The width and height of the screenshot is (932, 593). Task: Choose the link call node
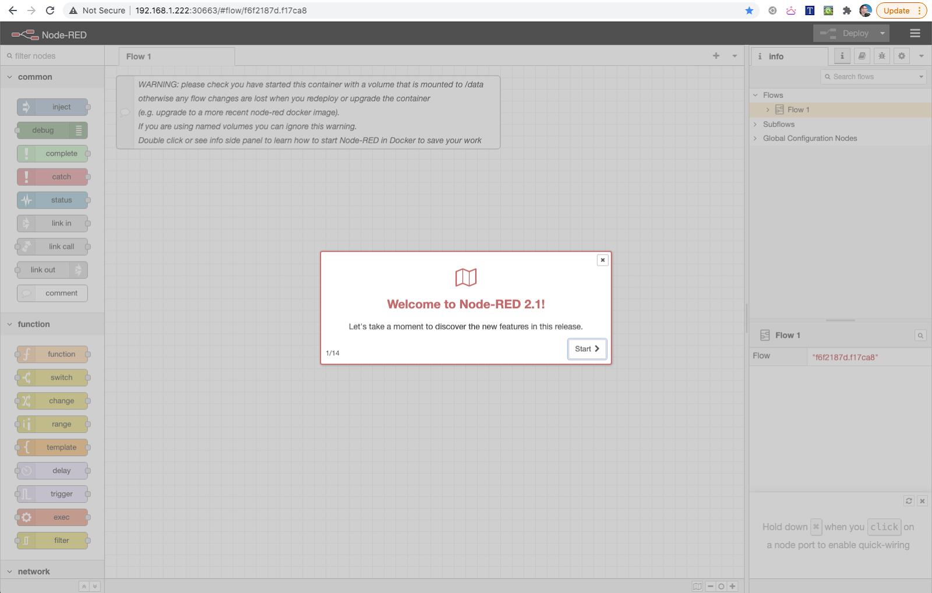pyautogui.click(x=52, y=247)
